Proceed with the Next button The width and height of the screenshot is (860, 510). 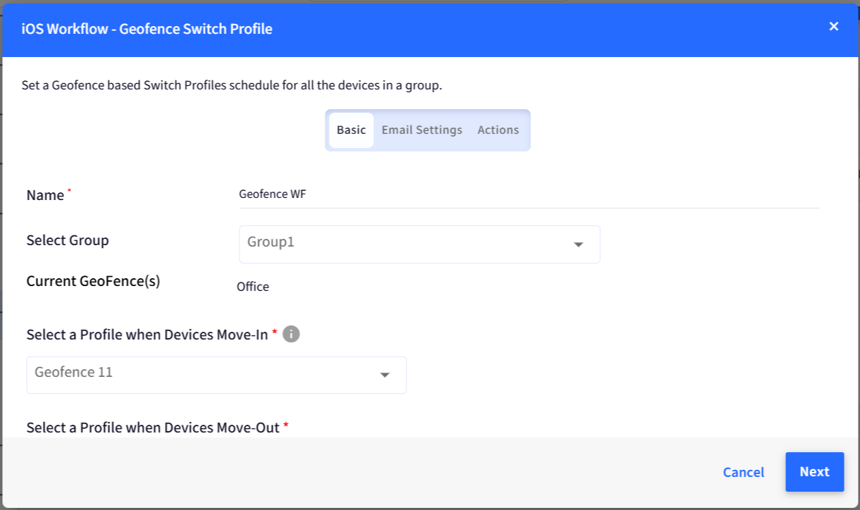814,472
